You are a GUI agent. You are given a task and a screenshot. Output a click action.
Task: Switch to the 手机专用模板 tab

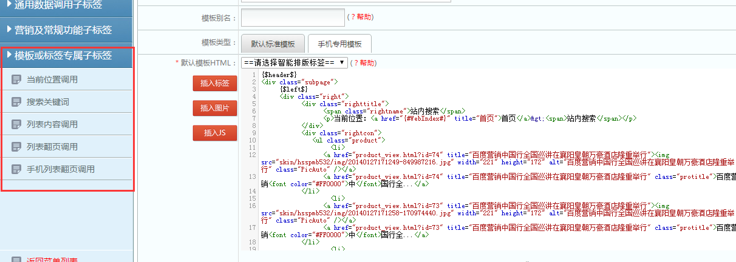tap(339, 44)
